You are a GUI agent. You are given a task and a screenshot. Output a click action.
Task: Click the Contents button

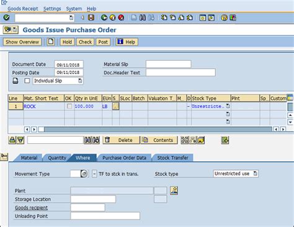[159, 140]
